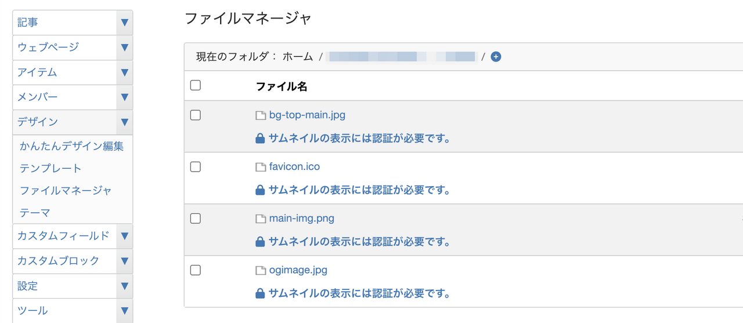Click the file icon beside bg-top-main.jpg
743x323 pixels.
[x=261, y=115]
